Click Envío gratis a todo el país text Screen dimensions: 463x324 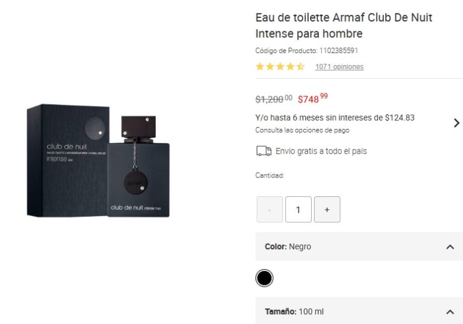(x=321, y=151)
